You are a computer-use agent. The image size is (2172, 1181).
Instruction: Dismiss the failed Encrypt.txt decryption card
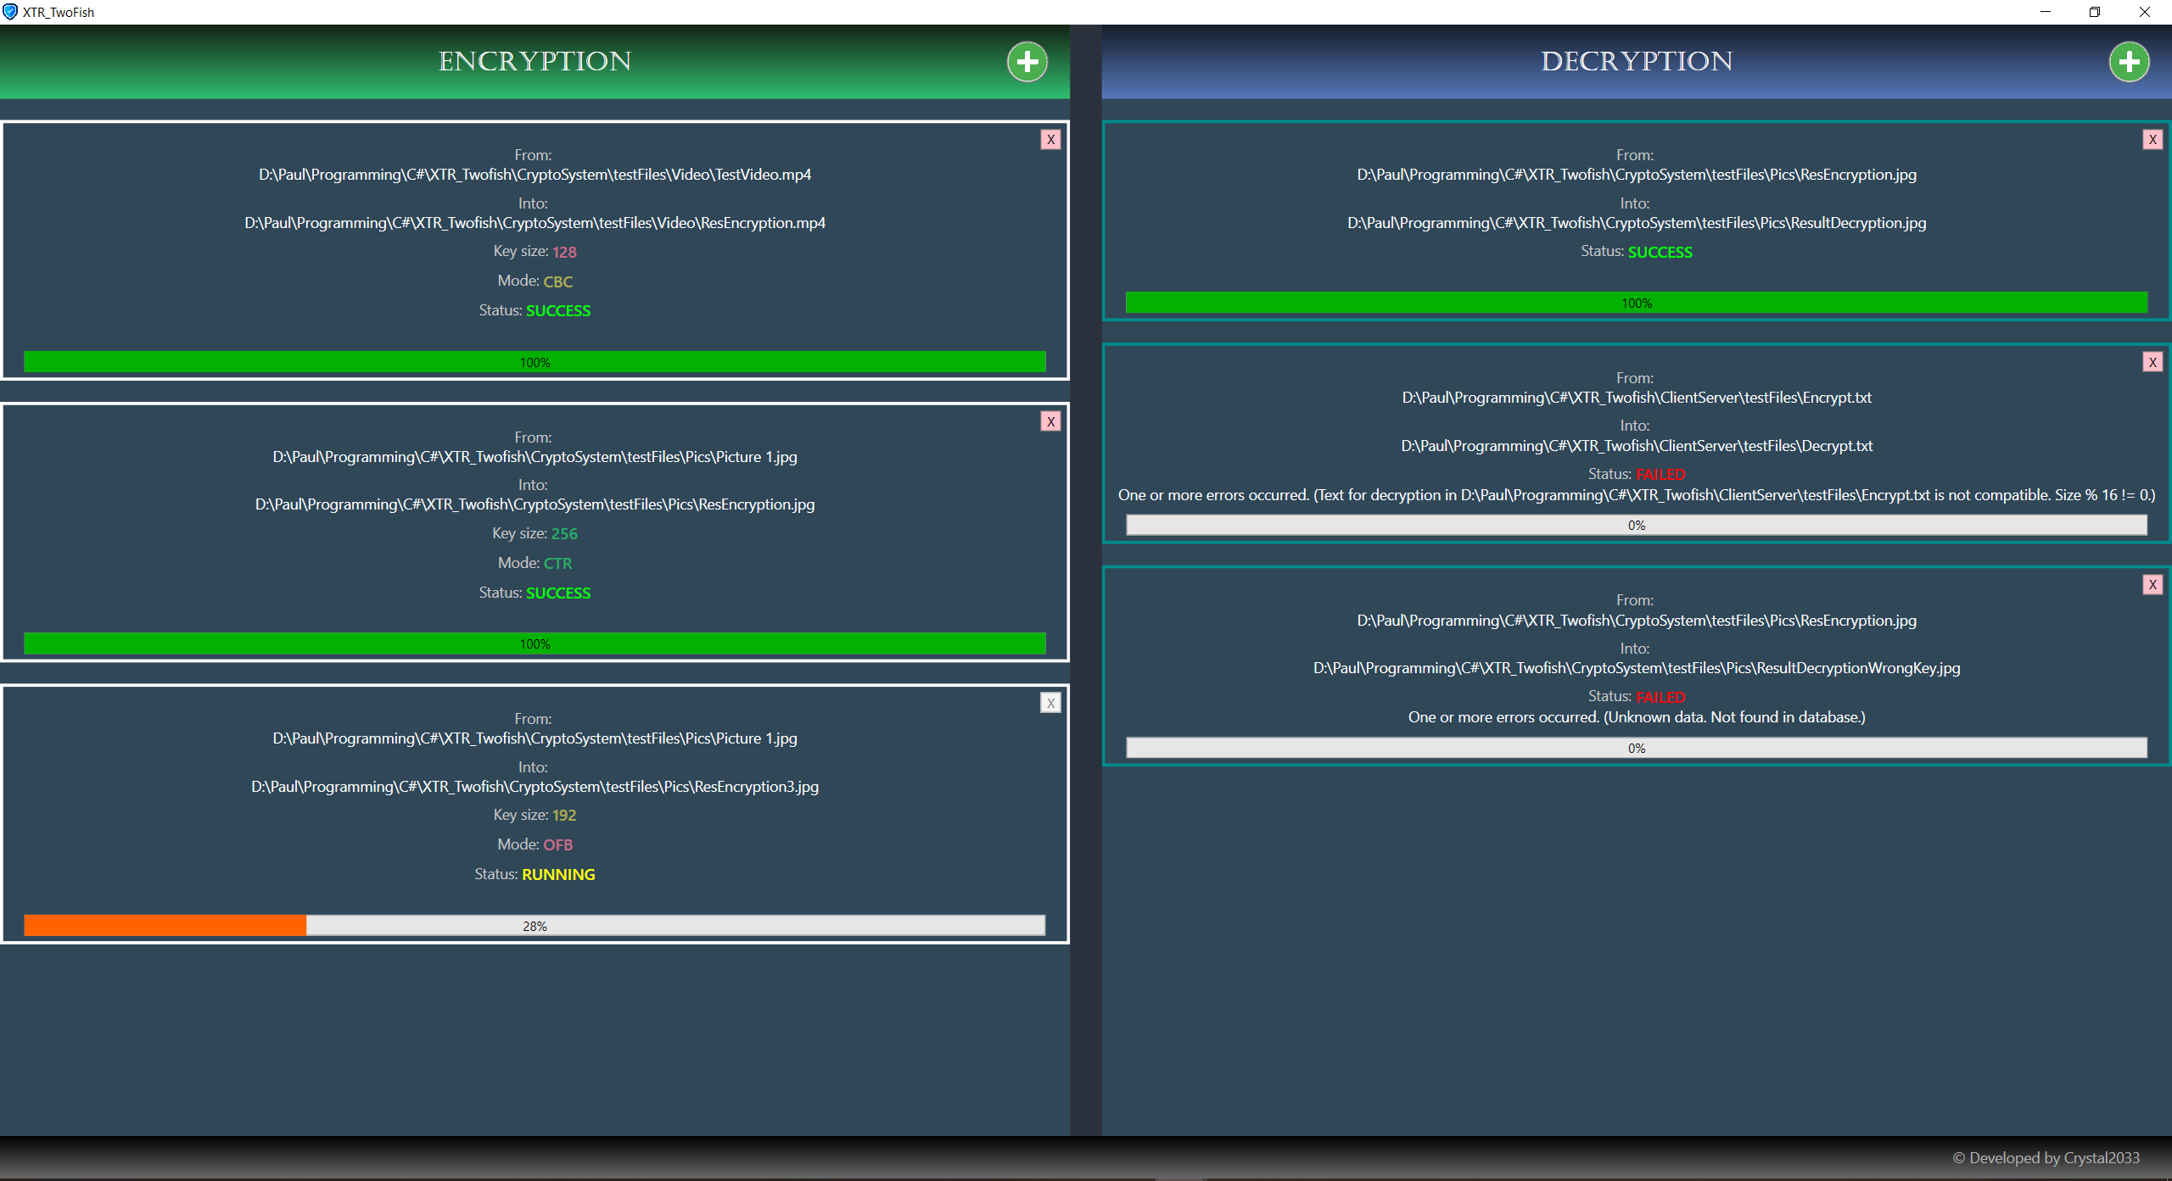(2153, 361)
